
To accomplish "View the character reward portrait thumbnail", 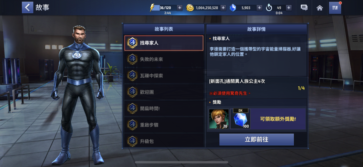I will pos(219,119).
